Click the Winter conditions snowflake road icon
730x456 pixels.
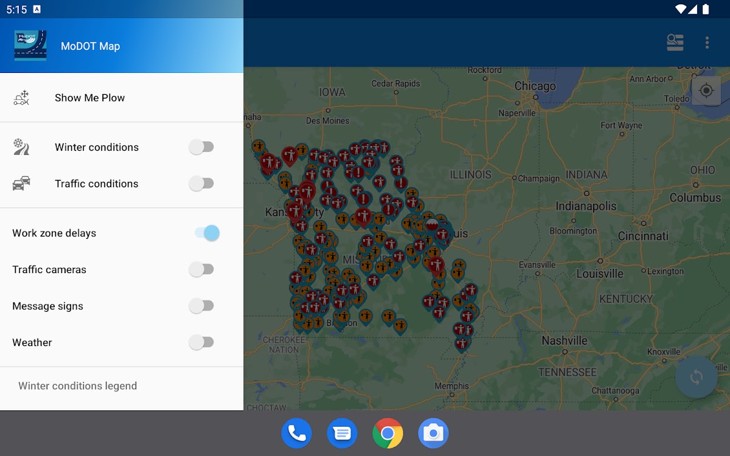[x=21, y=147]
